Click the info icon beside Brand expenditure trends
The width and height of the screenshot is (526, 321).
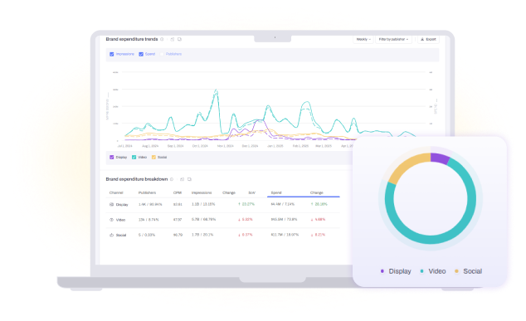[x=162, y=39]
